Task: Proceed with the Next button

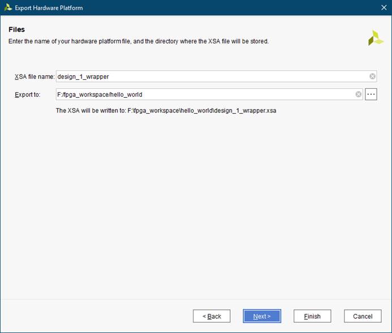Action: [261, 316]
